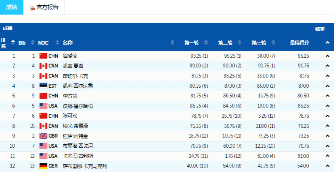Image resolution: width=334 pixels, height=172 pixels.
Task: Click 最佳得分 column header
Action: tap(299, 43)
